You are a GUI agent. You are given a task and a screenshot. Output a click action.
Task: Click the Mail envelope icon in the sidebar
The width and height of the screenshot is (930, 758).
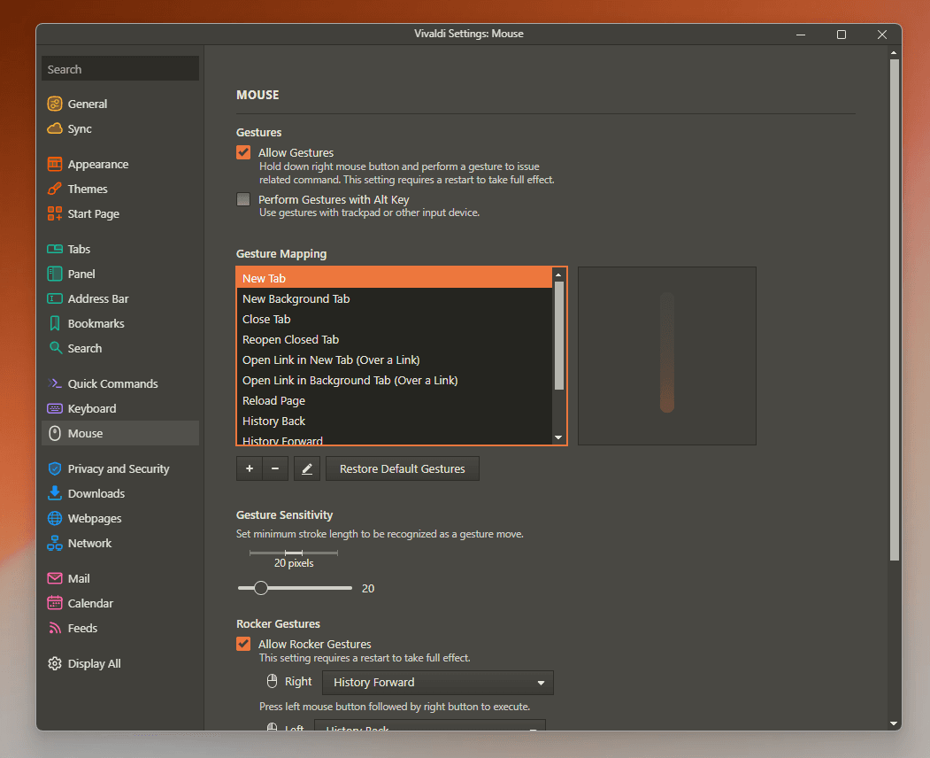coord(54,578)
